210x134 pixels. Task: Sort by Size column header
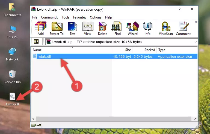[122, 50]
